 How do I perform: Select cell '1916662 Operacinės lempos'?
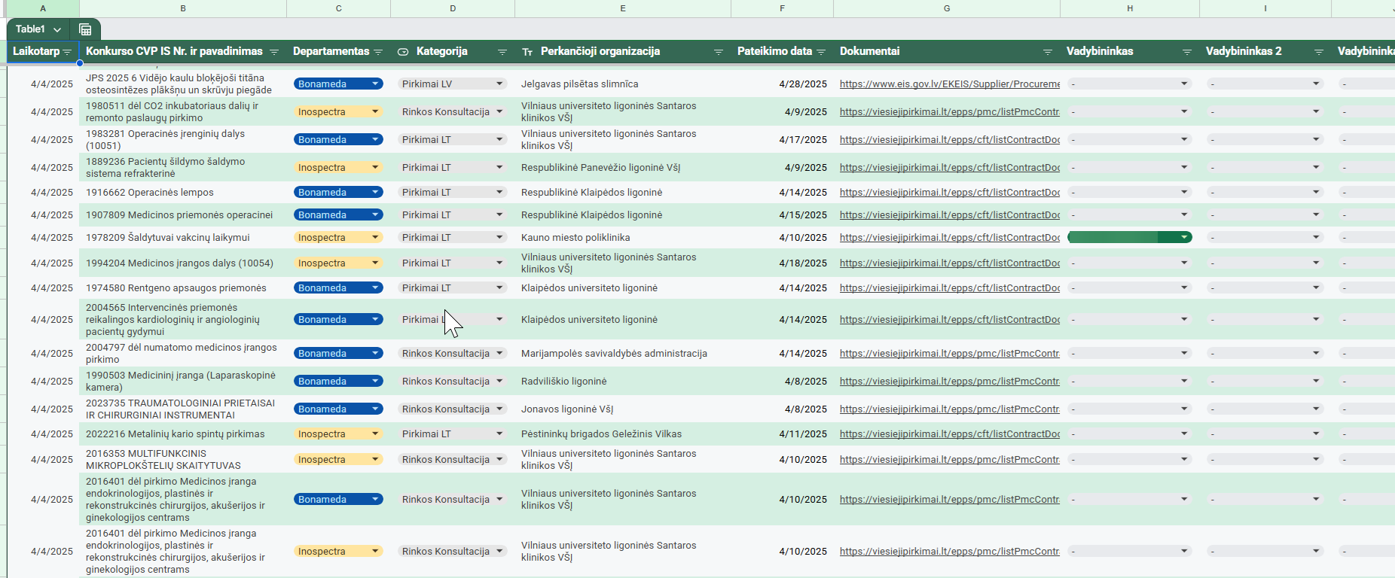pos(183,192)
